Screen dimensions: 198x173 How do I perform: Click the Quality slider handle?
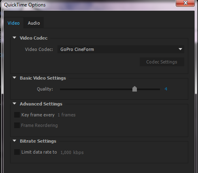point(134,89)
